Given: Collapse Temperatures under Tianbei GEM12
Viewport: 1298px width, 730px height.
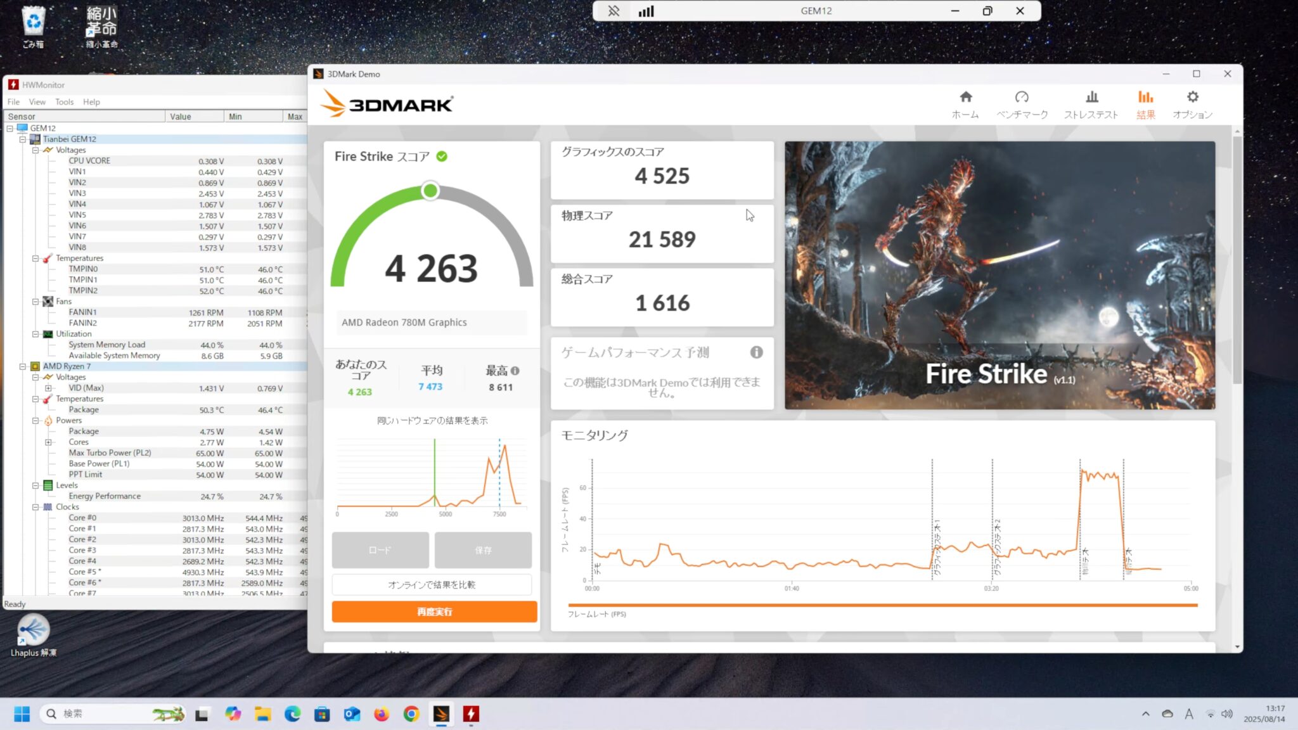Looking at the screenshot, I should pyautogui.click(x=35, y=259).
